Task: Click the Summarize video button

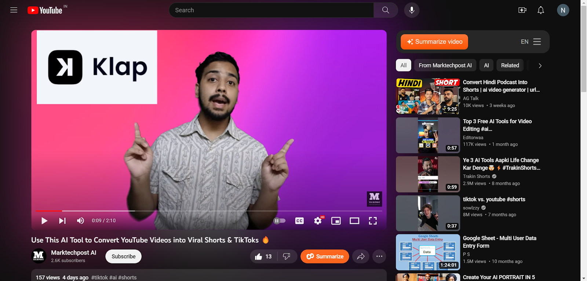Action: coord(434,42)
